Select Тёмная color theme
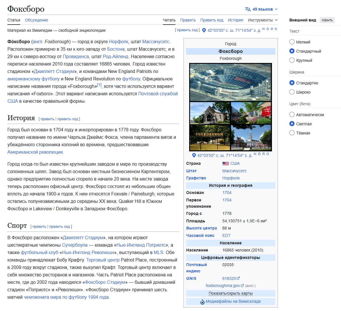Screen dimensions: 341x311 [x=292, y=133]
